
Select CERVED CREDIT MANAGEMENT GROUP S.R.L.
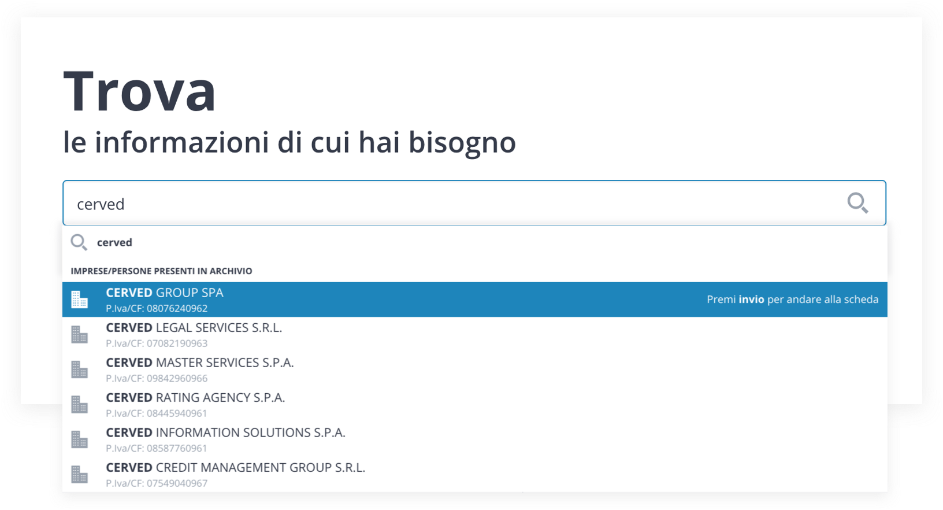[474, 474]
